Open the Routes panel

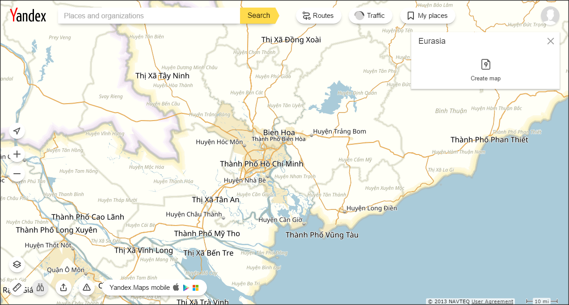click(x=318, y=16)
